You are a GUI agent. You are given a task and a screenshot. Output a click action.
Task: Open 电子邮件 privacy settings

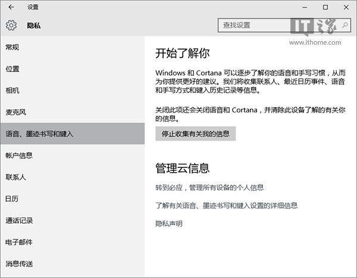click(19, 242)
